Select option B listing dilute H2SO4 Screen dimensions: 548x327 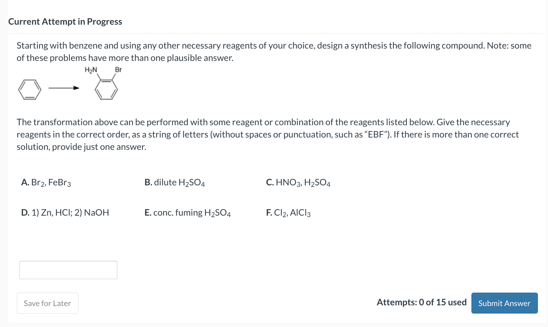click(174, 182)
